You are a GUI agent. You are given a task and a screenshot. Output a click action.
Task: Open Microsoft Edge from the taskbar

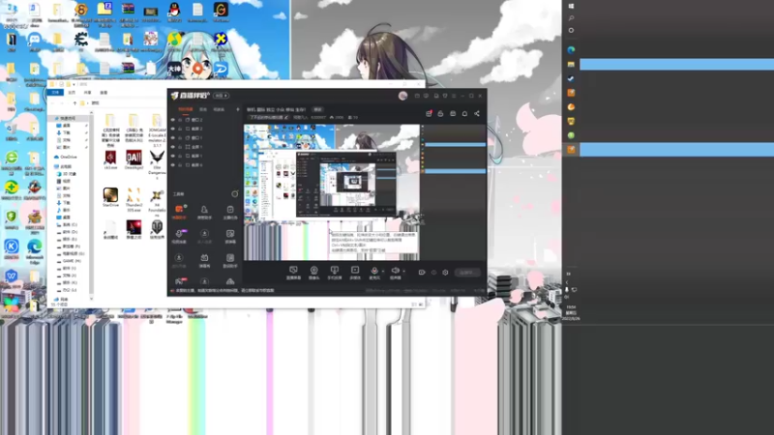click(571, 50)
